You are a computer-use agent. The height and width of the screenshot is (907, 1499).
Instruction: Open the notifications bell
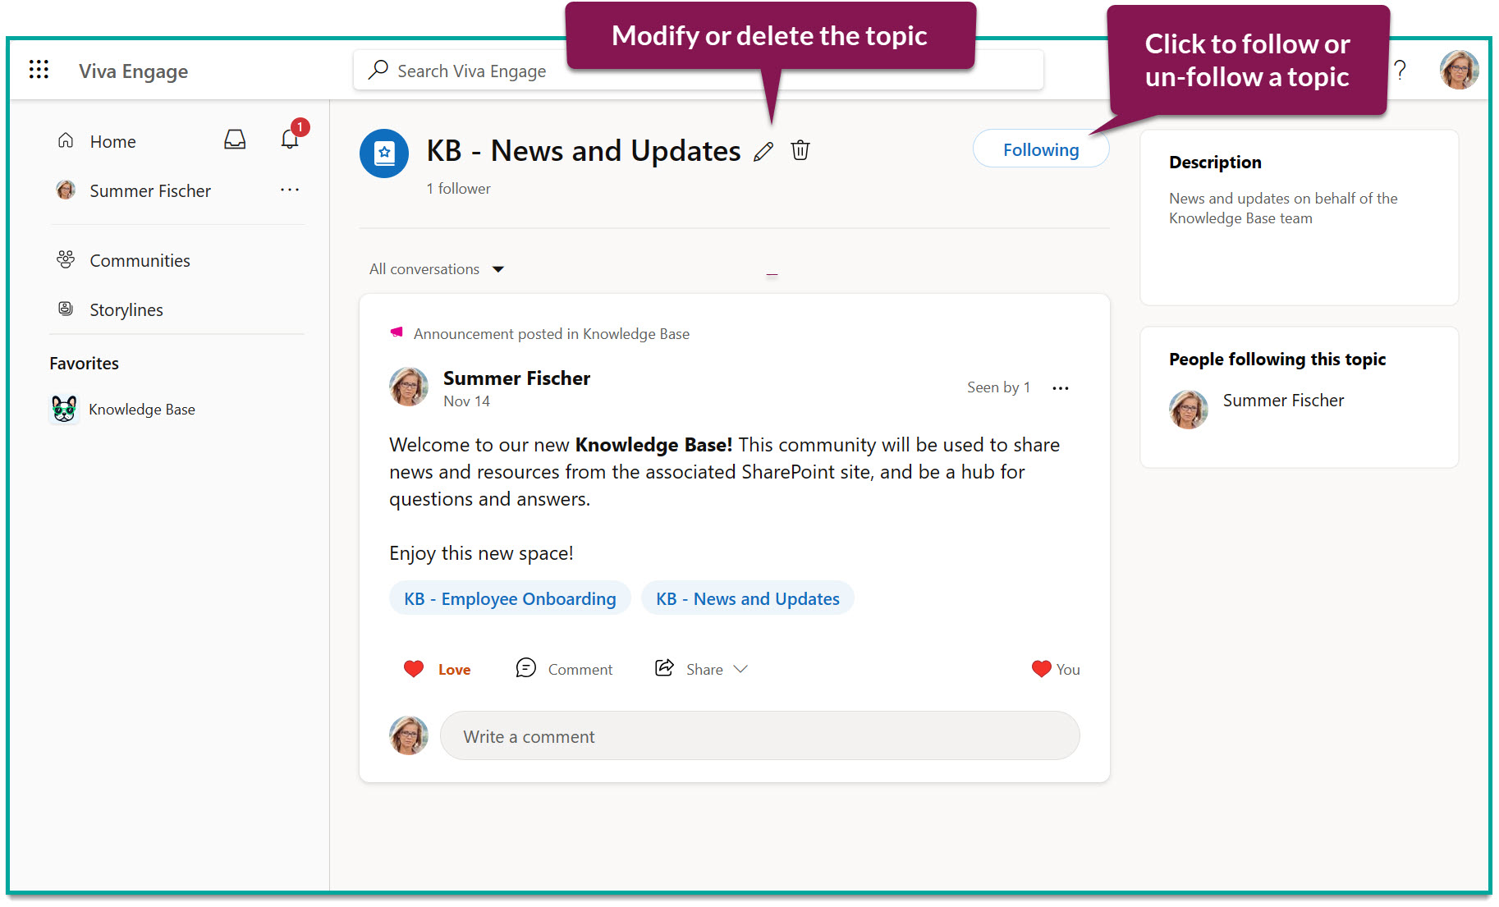tap(289, 140)
